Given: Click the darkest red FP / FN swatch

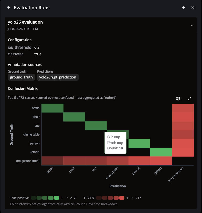Looking at the screenshot, I should pos(99,198).
